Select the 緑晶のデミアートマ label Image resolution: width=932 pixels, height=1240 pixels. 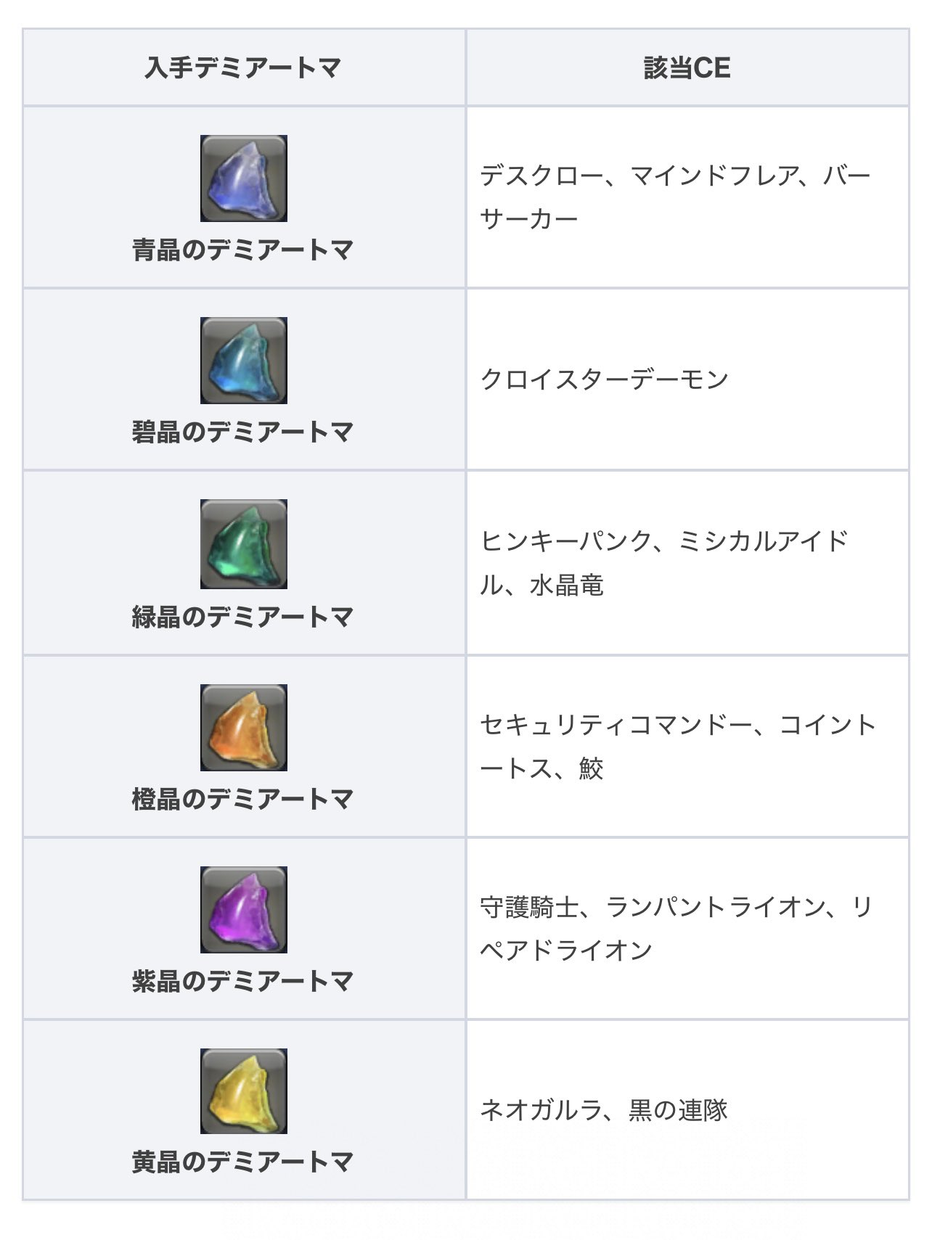click(242, 617)
